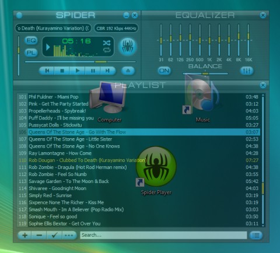Click the round spider logo button

[x=128, y=47]
